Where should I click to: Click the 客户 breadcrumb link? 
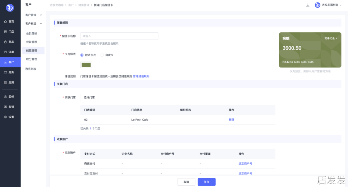coord(71,5)
